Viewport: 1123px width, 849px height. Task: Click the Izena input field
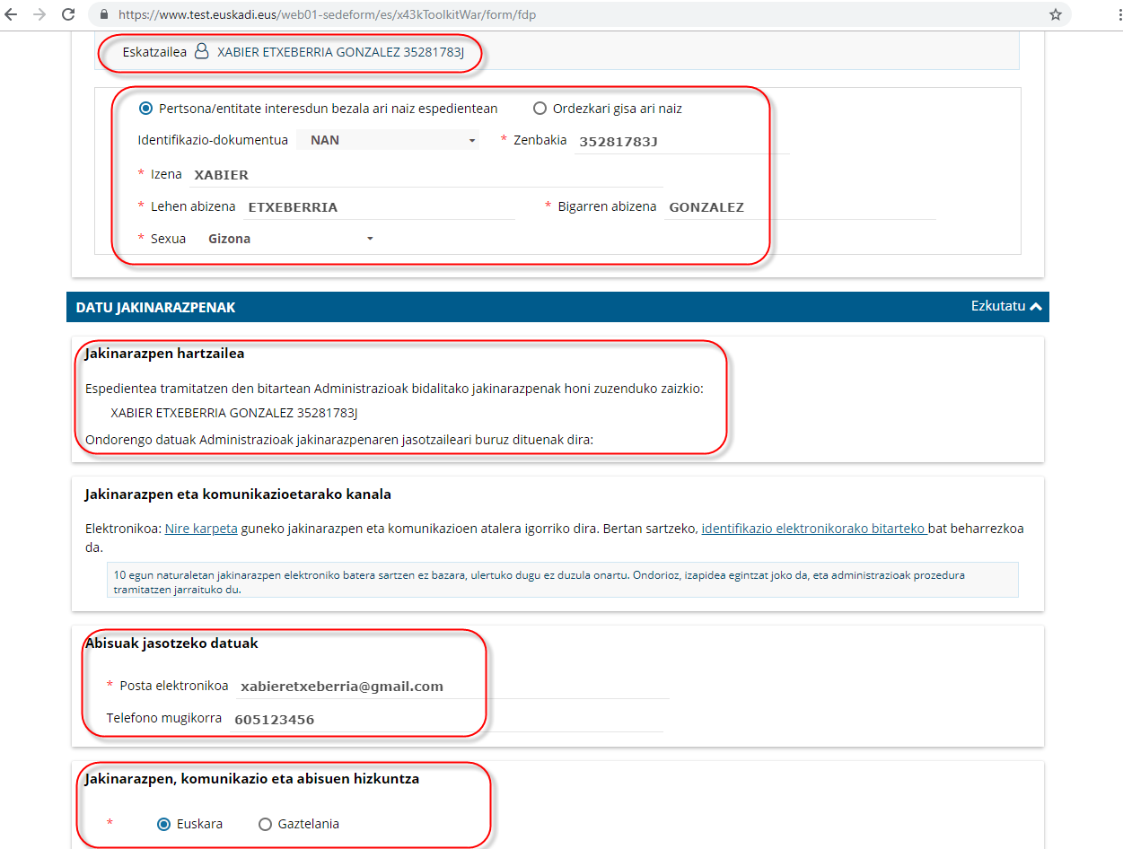coord(426,175)
